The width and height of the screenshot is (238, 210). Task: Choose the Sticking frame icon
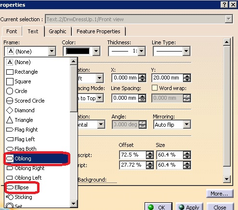click(10, 197)
